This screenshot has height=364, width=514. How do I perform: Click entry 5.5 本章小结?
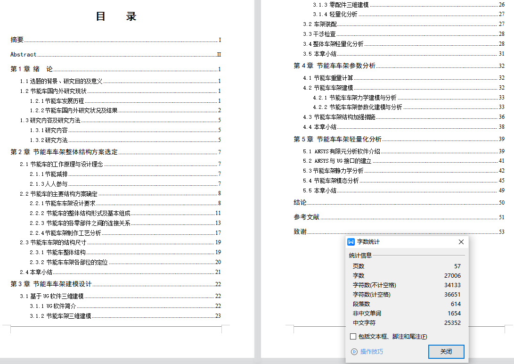pyautogui.click(x=404, y=190)
